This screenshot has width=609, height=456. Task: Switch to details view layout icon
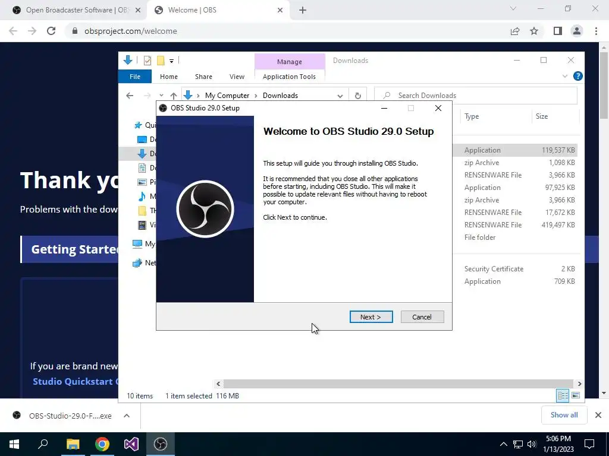[x=563, y=395]
